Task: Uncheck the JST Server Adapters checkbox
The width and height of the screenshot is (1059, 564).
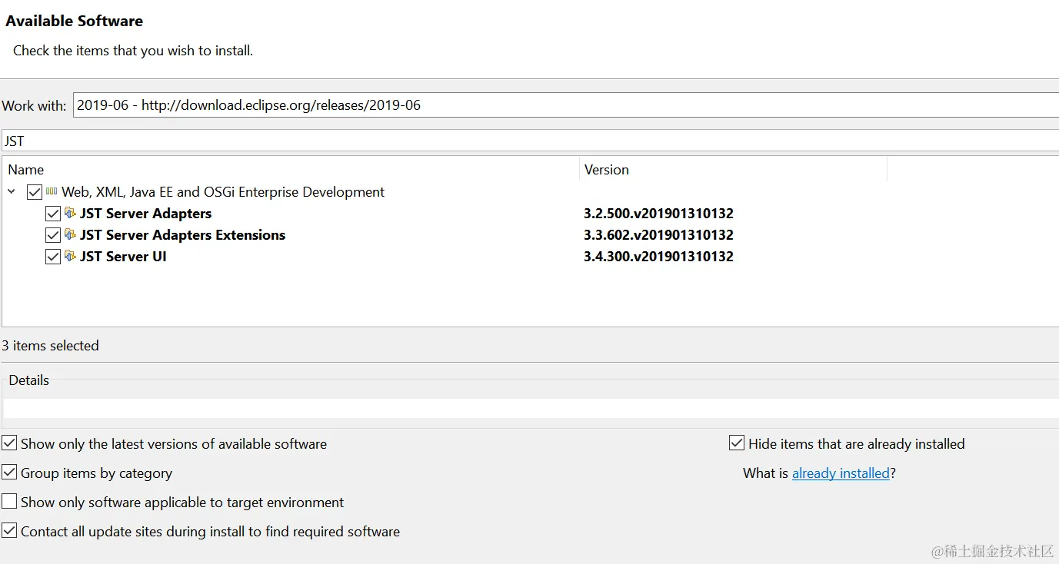Action: tap(53, 214)
